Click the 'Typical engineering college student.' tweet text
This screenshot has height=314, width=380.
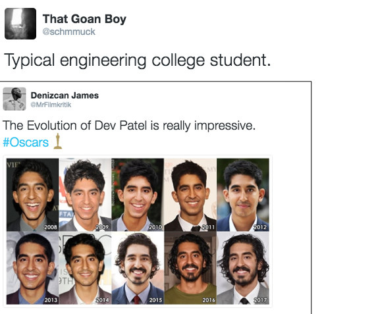[138, 61]
